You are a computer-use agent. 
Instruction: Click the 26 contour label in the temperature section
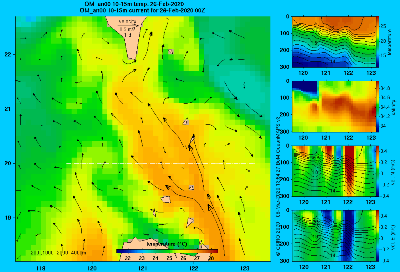pyautogui.click(x=331, y=28)
